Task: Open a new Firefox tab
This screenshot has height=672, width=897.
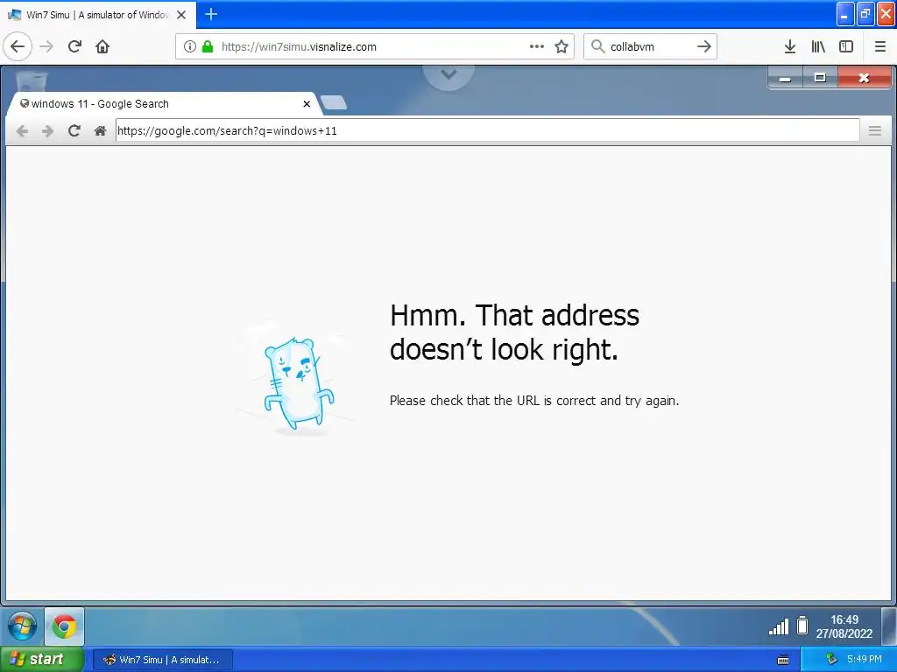Action: 211,14
